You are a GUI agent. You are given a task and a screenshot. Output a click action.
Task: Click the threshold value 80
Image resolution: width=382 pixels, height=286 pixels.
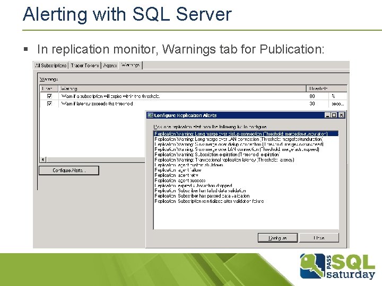(x=312, y=96)
